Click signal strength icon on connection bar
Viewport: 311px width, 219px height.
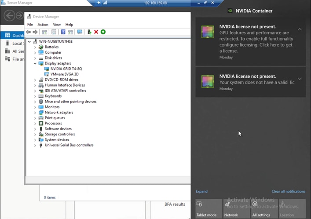point(105,3)
